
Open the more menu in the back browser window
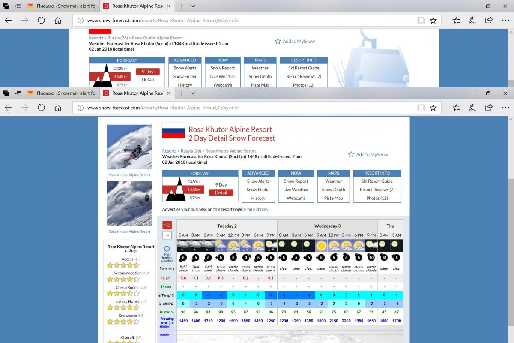(506, 20)
